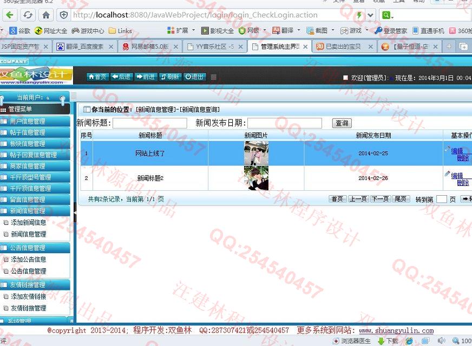
Task: Click the browser reload icon
Action: [28, 15]
